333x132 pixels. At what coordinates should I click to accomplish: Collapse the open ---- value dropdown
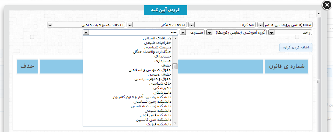(x=130, y=32)
